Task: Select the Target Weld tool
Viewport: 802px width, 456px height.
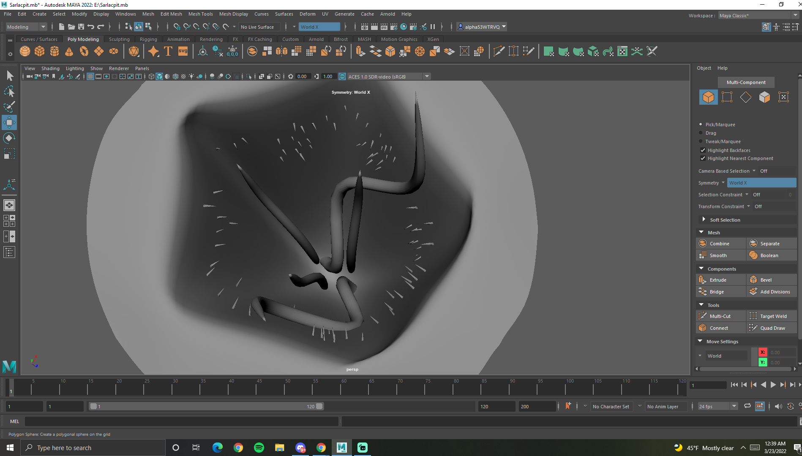Action: [x=772, y=316]
